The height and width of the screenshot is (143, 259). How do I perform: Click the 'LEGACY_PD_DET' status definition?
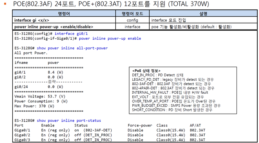tap(173, 80)
